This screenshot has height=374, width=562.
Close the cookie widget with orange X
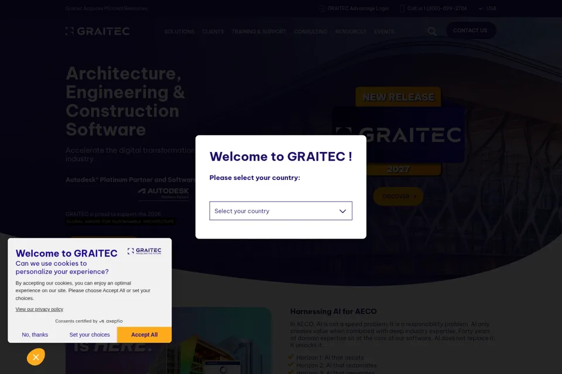click(36, 357)
